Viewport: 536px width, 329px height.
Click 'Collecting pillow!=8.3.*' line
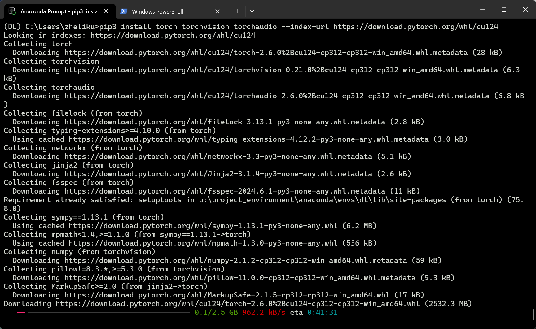(114, 269)
